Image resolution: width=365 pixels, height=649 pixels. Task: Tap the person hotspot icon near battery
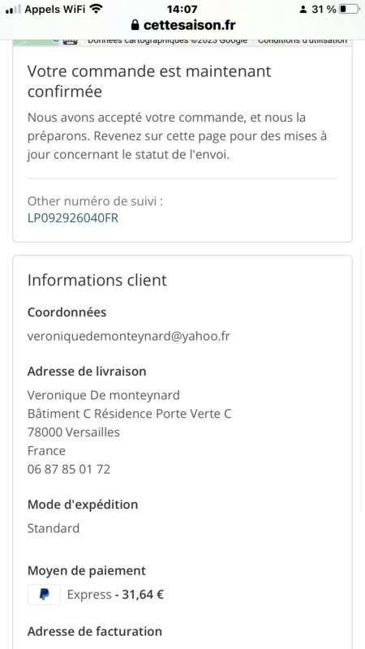(303, 9)
